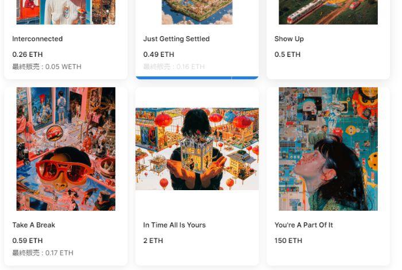The width and height of the screenshot is (402, 270).
Task: Click the last sale 0.05 WETH text
Action: (x=47, y=67)
